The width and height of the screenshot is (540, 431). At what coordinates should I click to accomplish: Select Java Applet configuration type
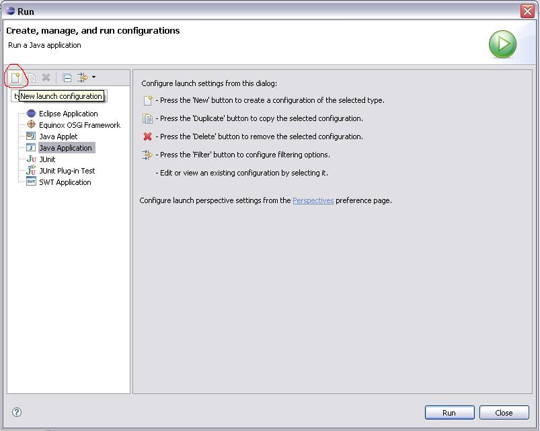point(59,136)
